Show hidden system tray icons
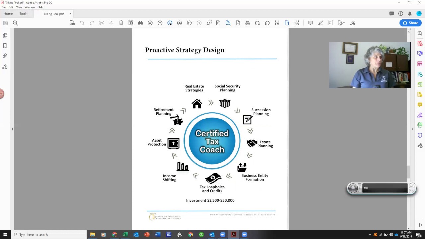The width and height of the screenshot is (425, 239). pyautogui.click(x=370, y=235)
